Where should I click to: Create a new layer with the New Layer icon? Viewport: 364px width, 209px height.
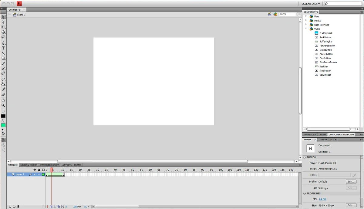[x=10, y=207]
